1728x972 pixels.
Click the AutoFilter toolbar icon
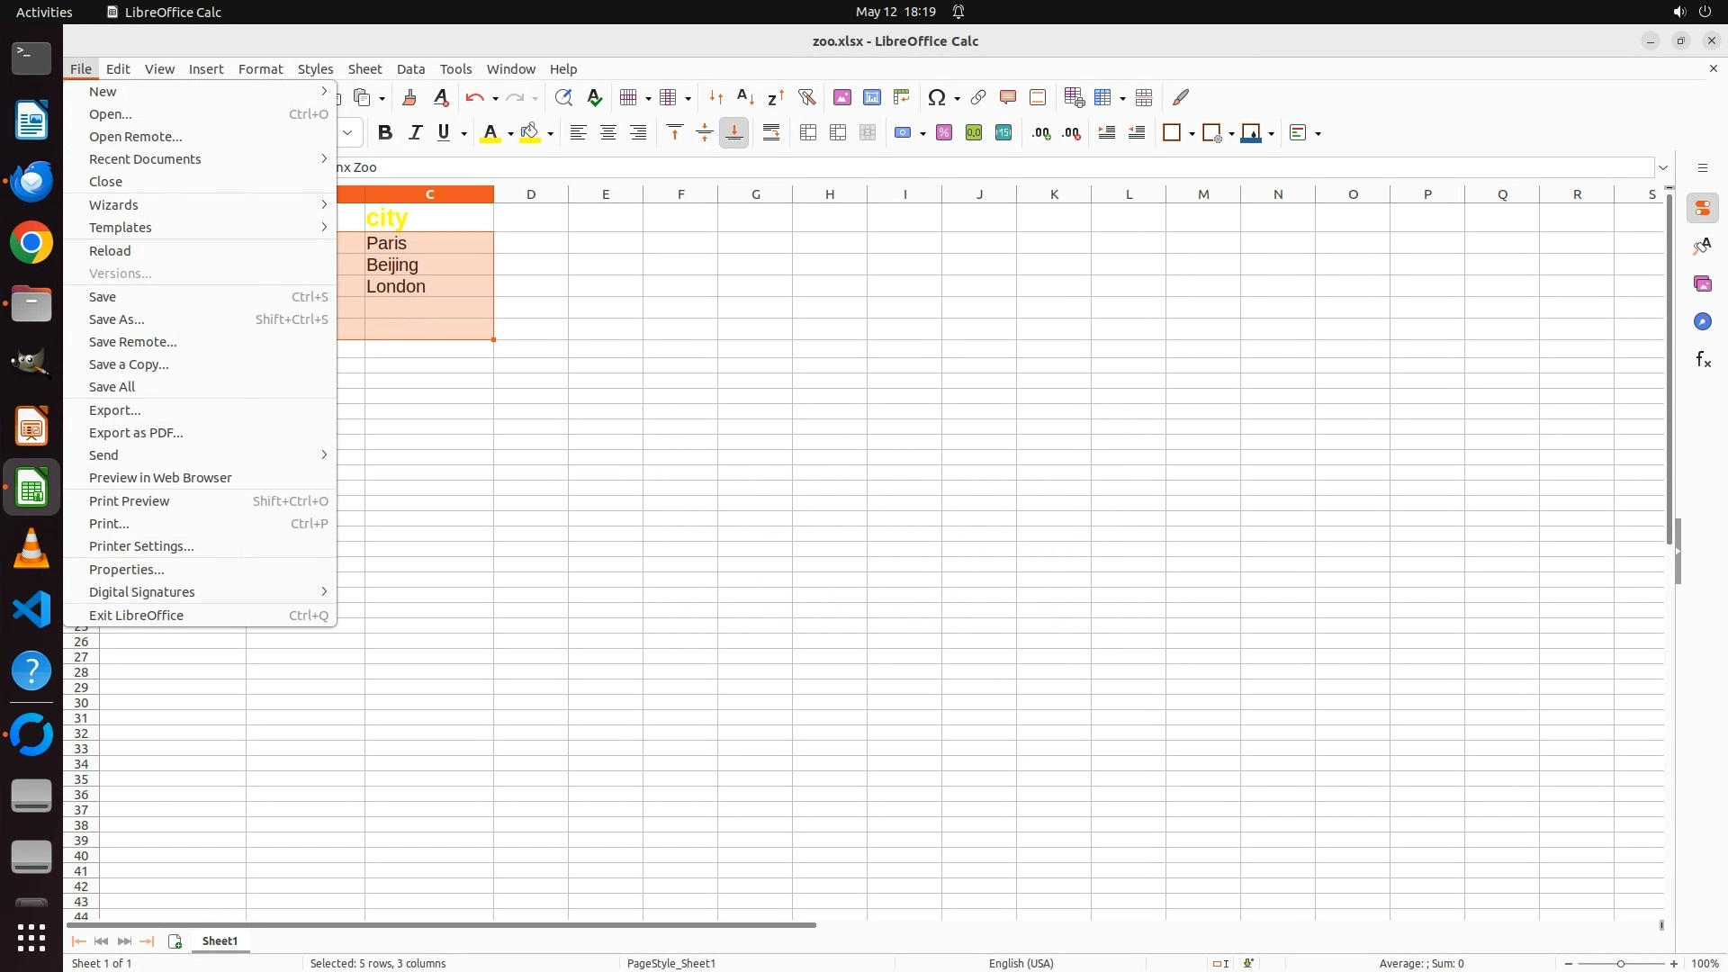(806, 97)
